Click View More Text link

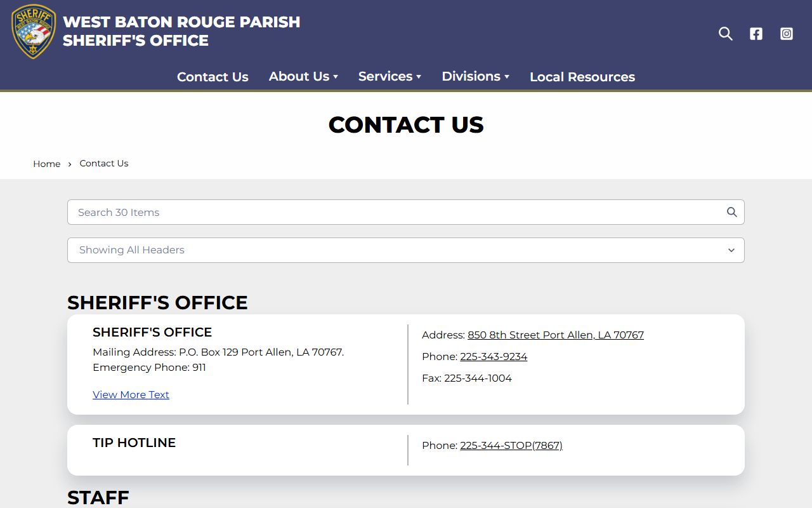(131, 394)
